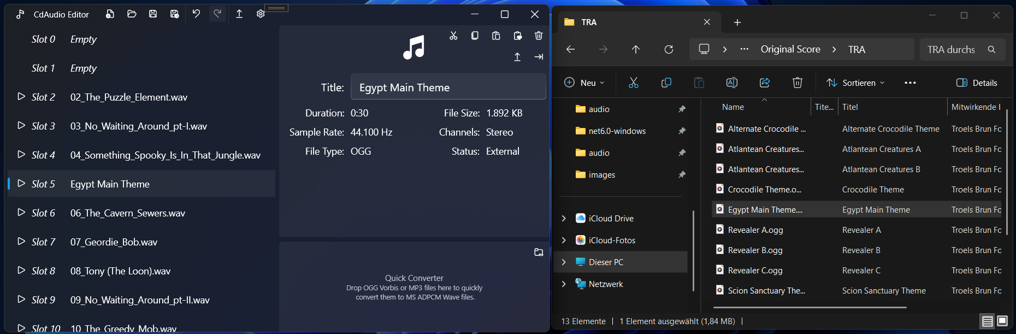
Task: Play Slot 6 The_Cavern_Sewers track
Action: pyautogui.click(x=21, y=212)
